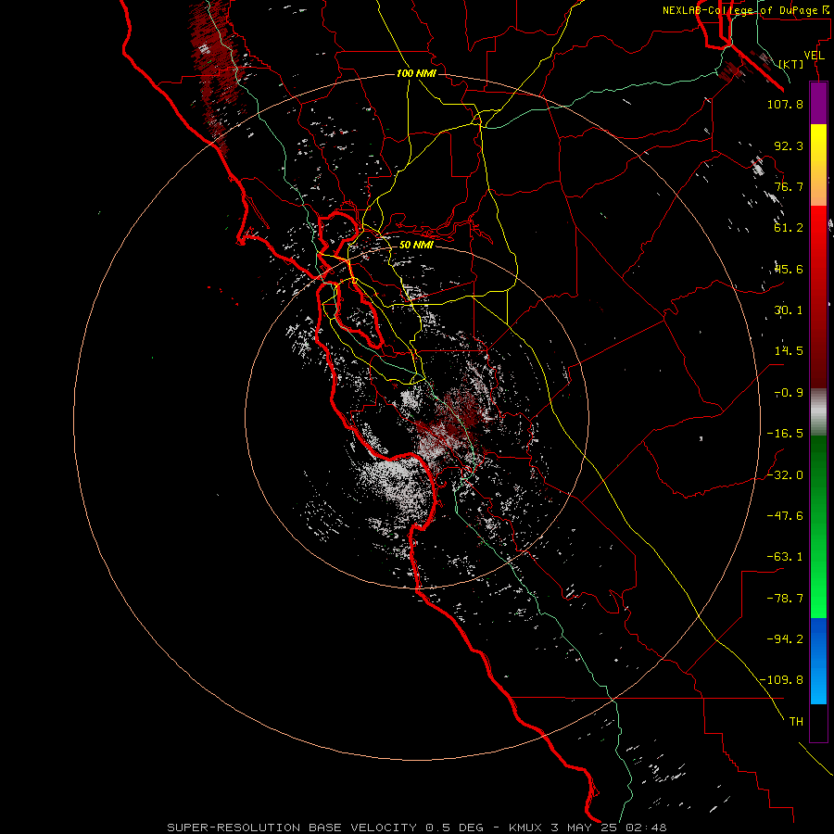Click the Super-Resolution Base Velocity caption
The width and height of the screenshot is (834, 834).
click(x=416, y=828)
